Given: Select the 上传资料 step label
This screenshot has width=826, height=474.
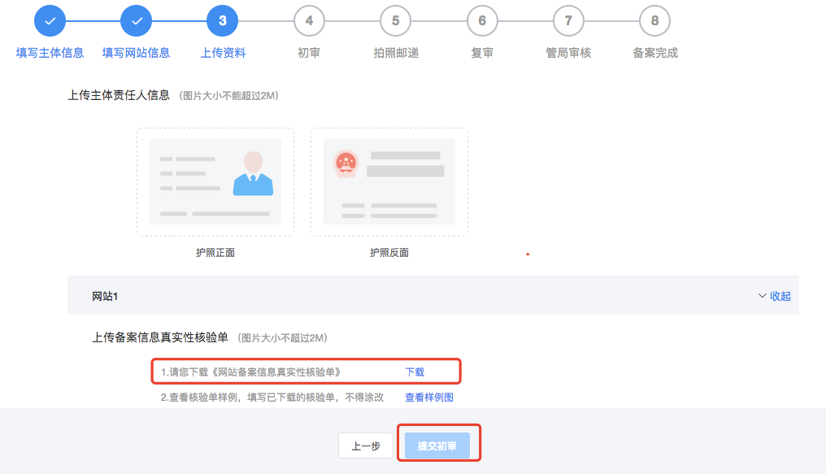Looking at the screenshot, I should click(223, 53).
